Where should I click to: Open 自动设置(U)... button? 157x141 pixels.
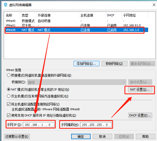pyautogui.click(x=140, y=82)
